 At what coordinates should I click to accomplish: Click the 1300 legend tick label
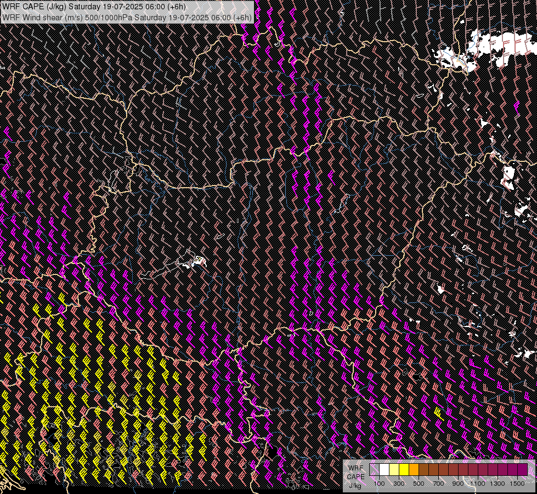coord(498,484)
